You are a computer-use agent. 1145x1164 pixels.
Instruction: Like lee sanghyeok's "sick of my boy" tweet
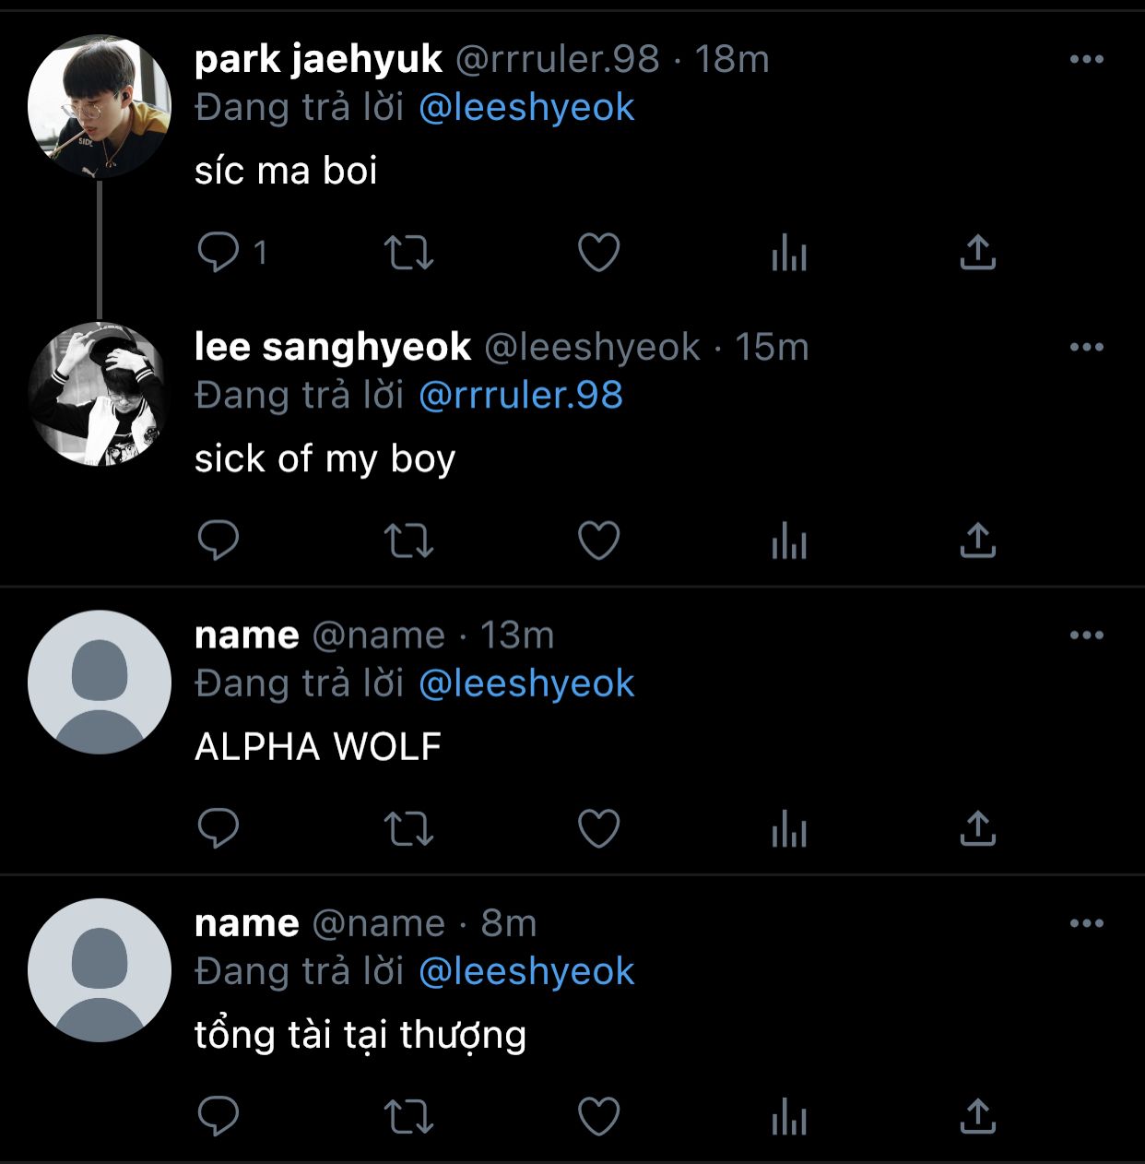tap(598, 540)
